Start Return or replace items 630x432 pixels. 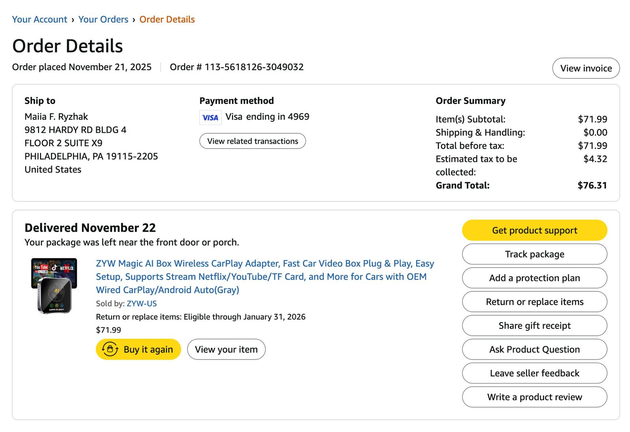[x=534, y=302]
